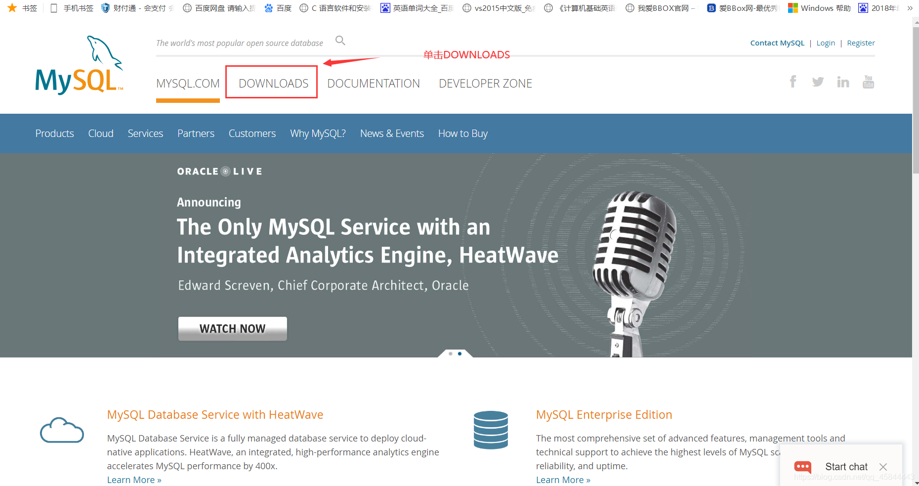
Task: Expand the bookmarks overflow chevron
Action: (910, 8)
